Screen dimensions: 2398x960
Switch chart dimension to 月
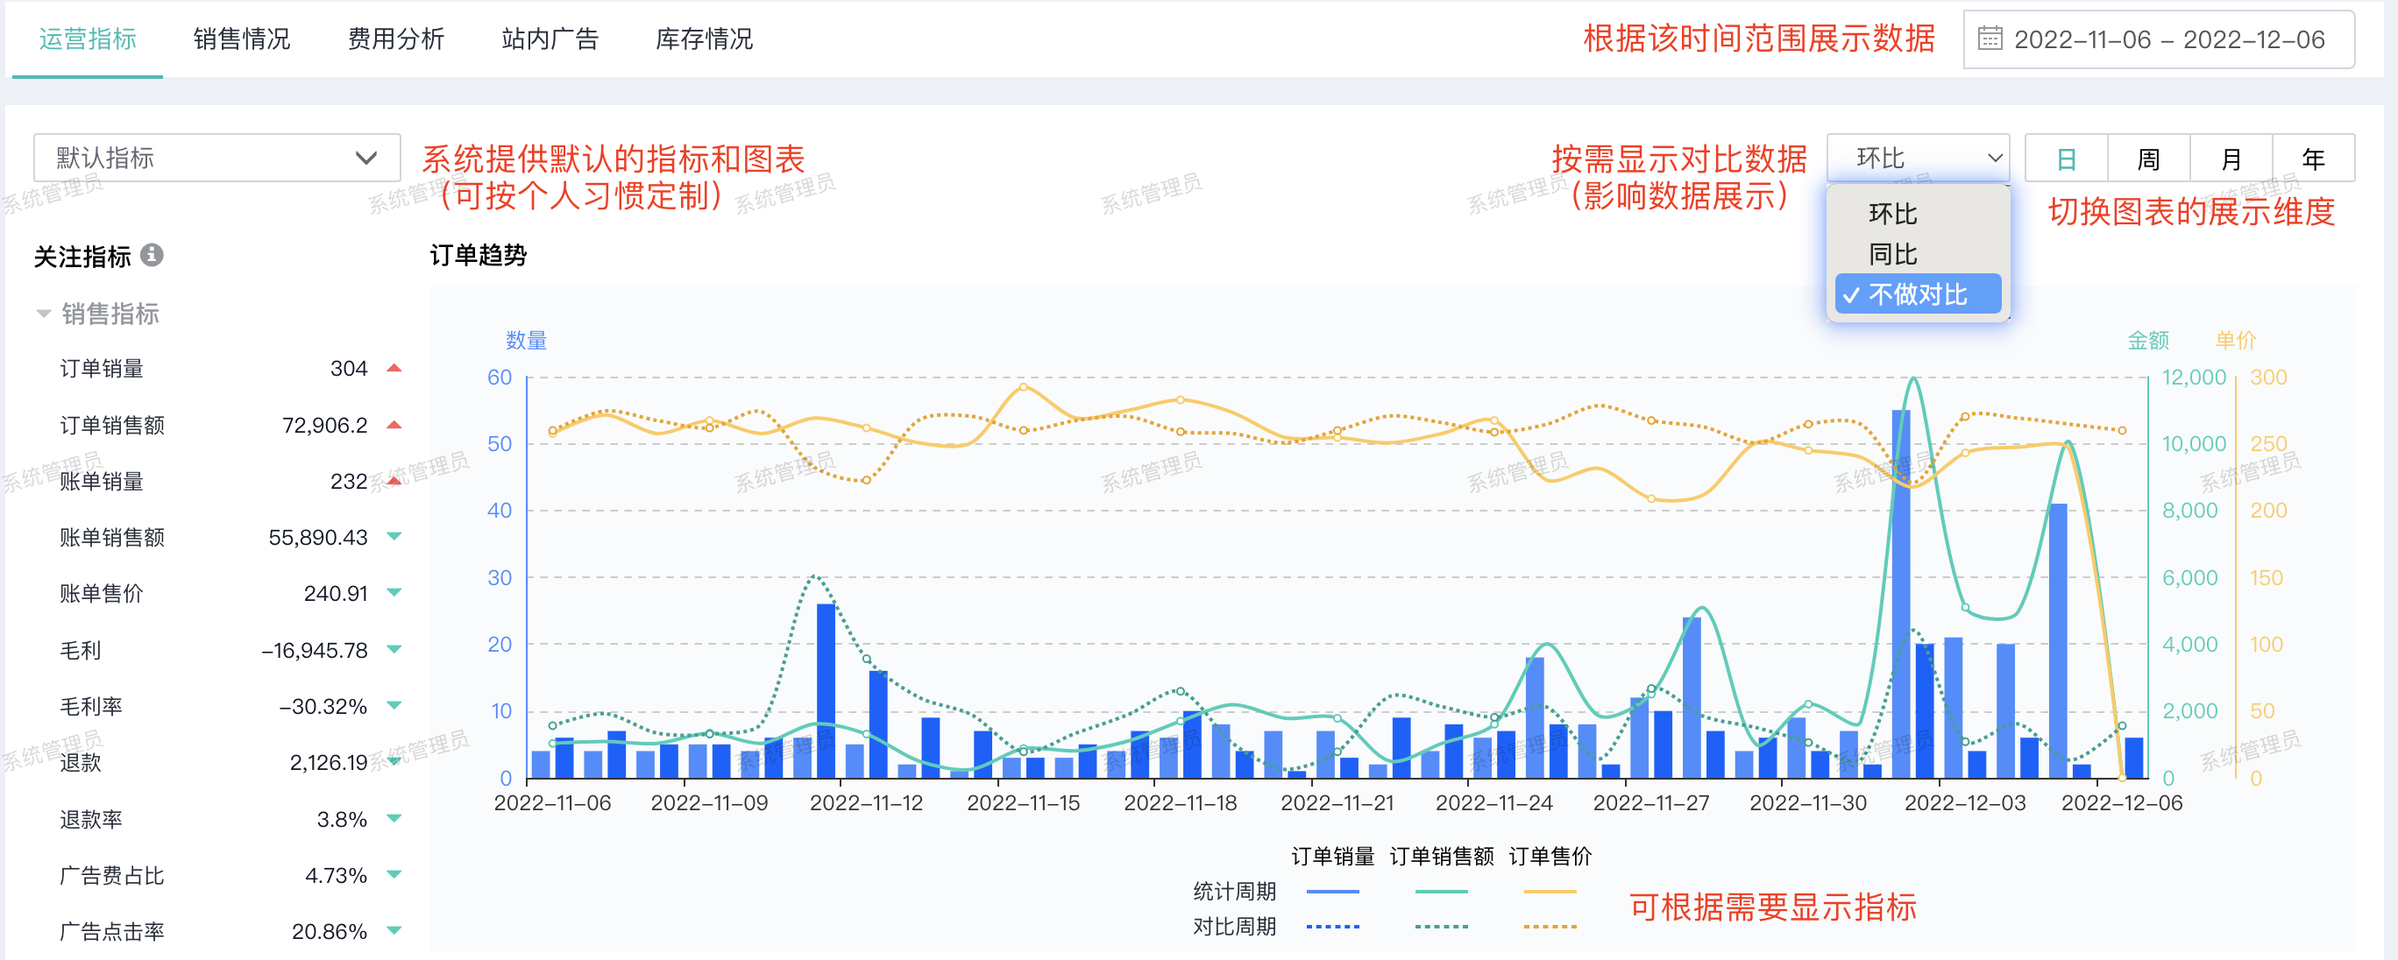pyautogui.click(x=2231, y=159)
